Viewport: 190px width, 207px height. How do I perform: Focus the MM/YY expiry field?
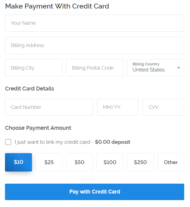click(x=117, y=107)
